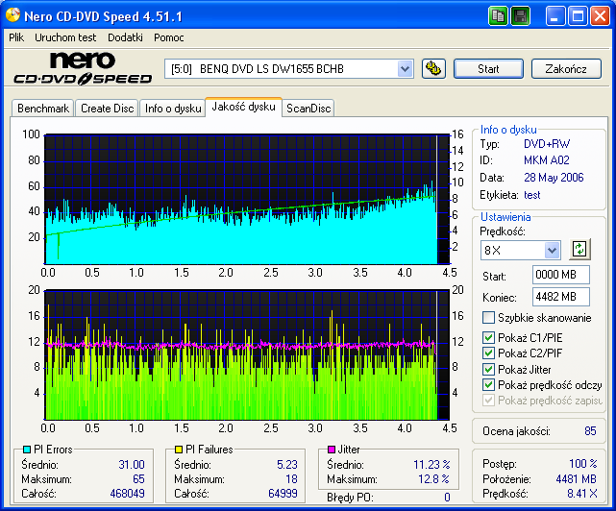This screenshot has width=616, height=511.
Task: Toggle the Pokaż C1/PIE checkbox
Action: [488, 337]
